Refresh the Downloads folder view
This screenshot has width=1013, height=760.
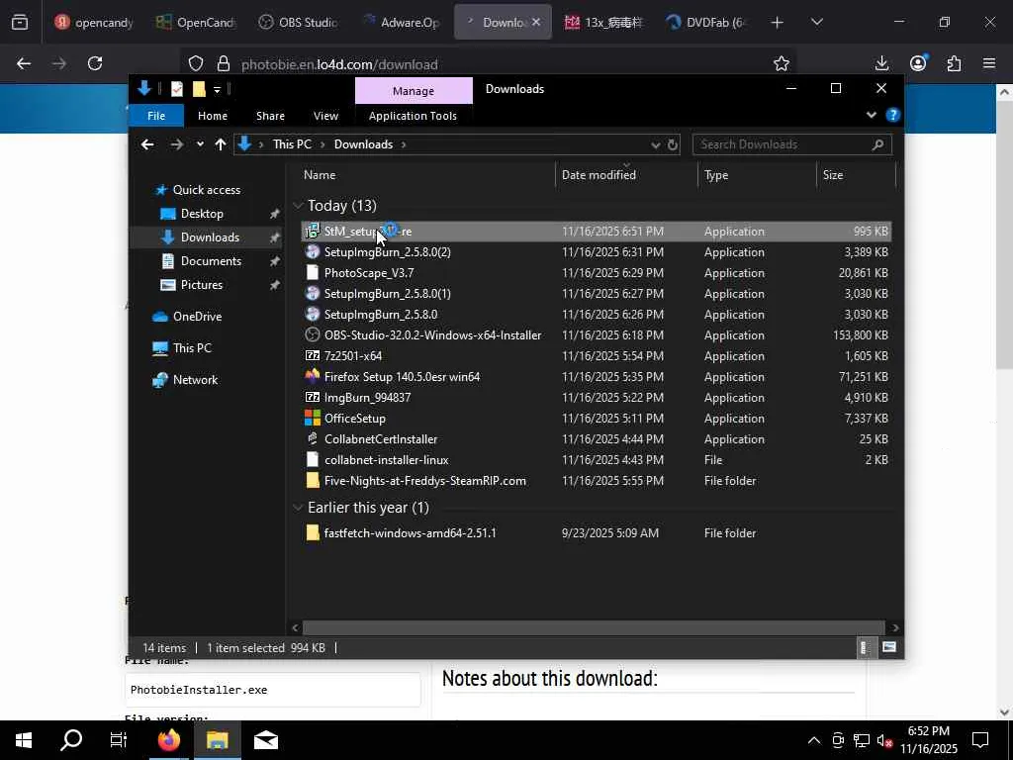pos(673,144)
